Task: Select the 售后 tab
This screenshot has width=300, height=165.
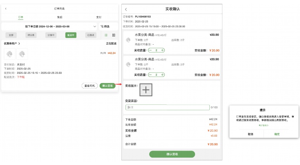Action: click(x=60, y=17)
